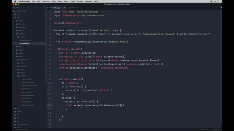Open application.js in the sidebar

point(26,40)
